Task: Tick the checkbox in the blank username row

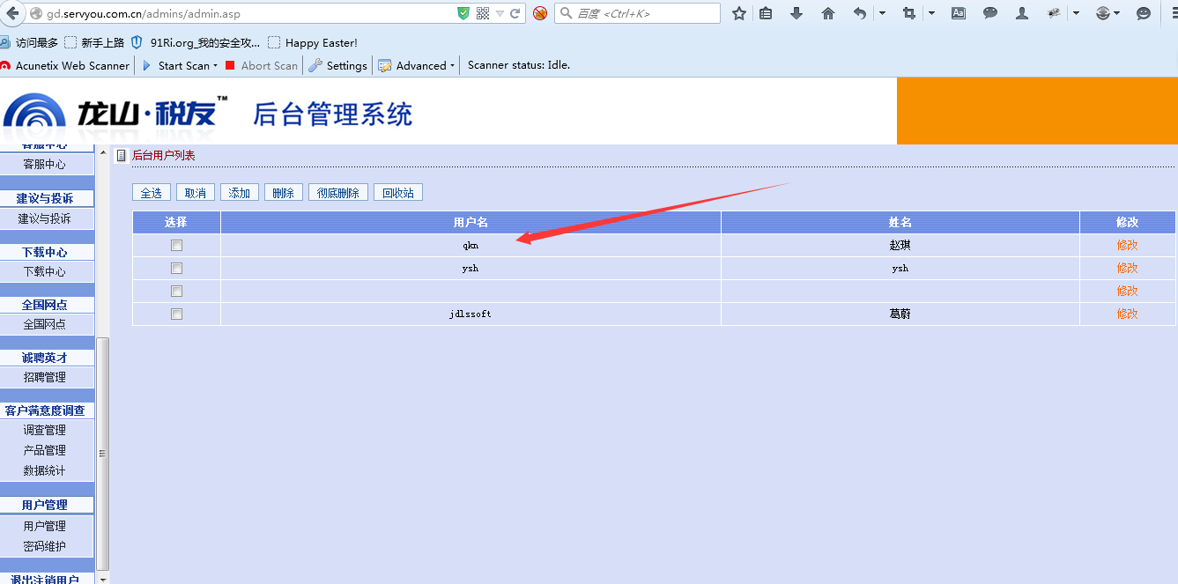Action: tap(176, 292)
